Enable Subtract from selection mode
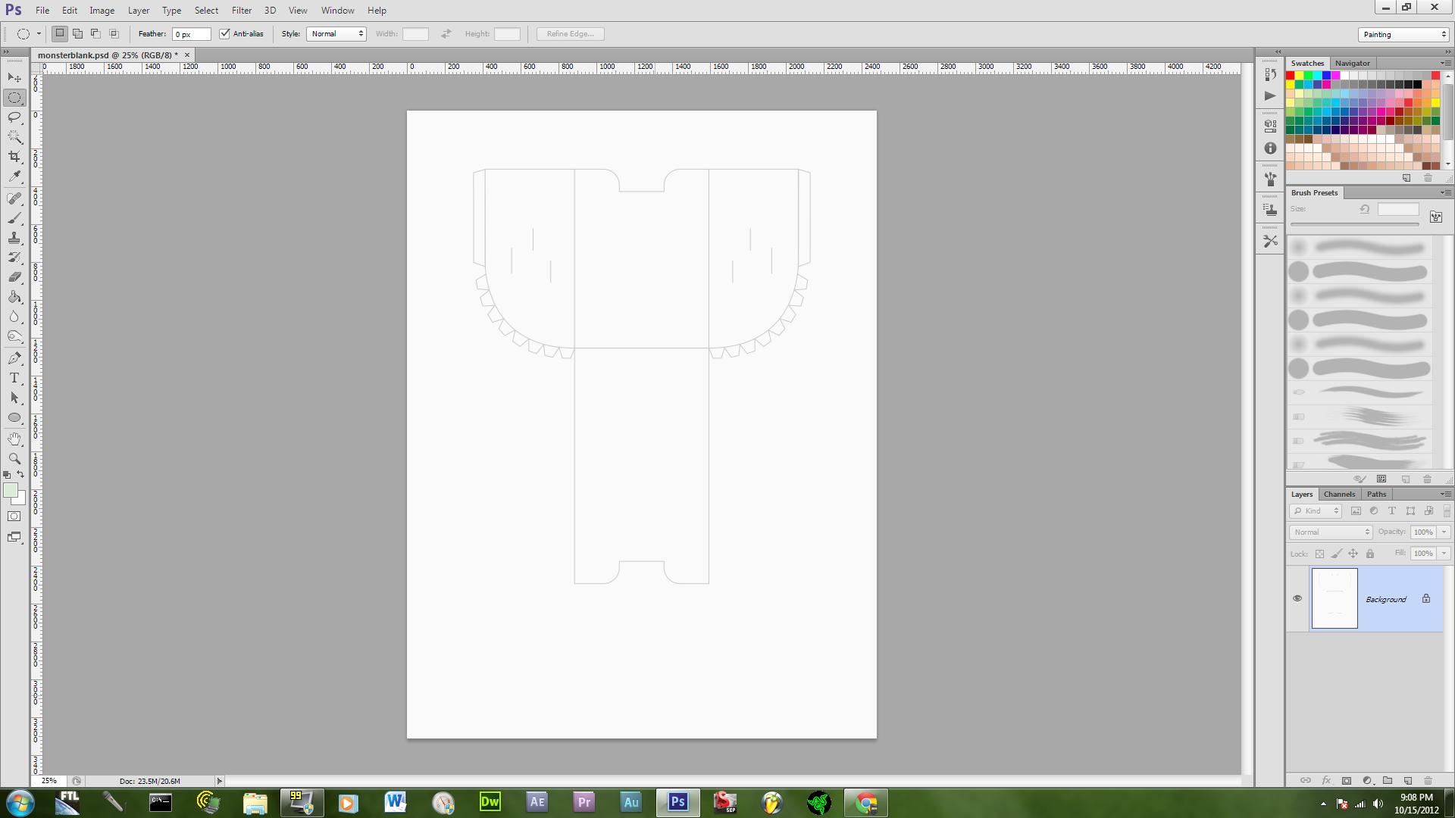Screen dimensions: 1455x818 [x=95, y=33]
